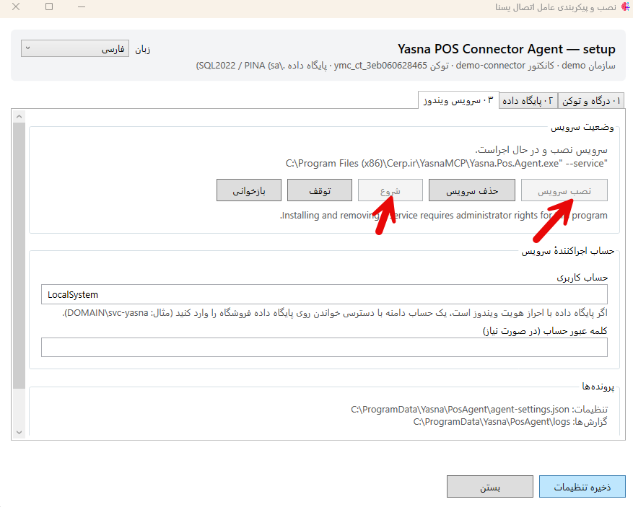
Task: Click the حساب کاربری LocalSystem field
Action: tap(324, 294)
